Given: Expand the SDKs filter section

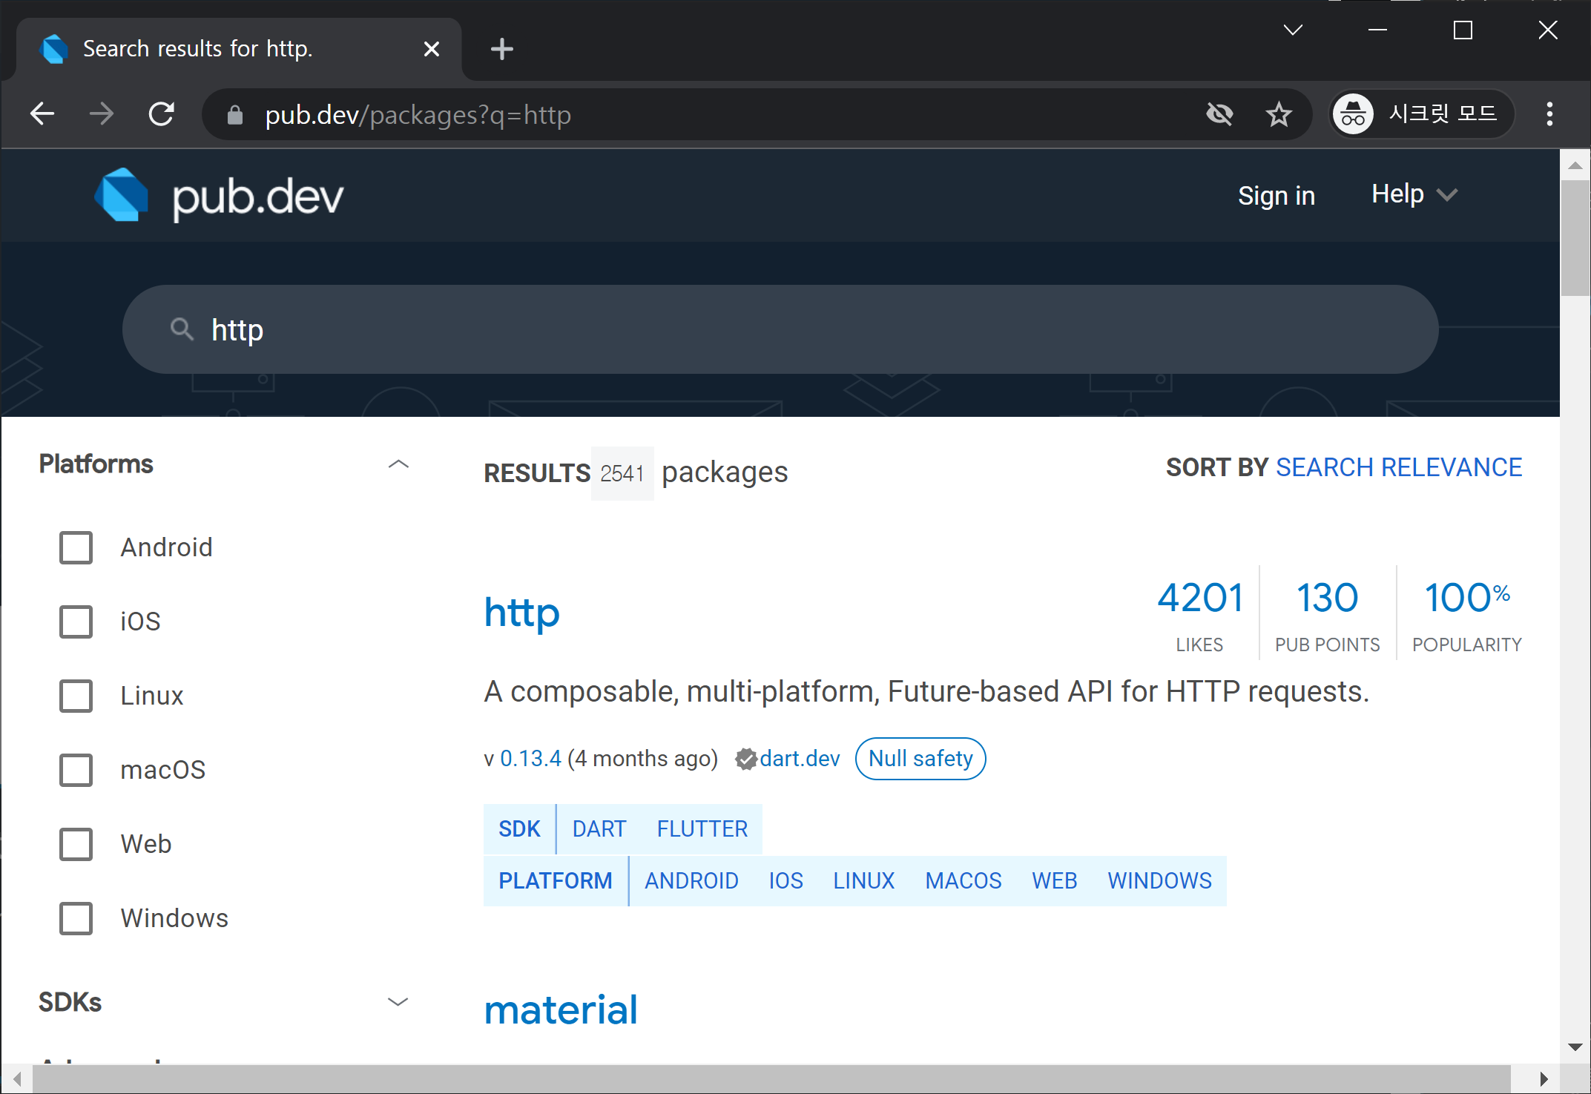Looking at the screenshot, I should tap(398, 1002).
